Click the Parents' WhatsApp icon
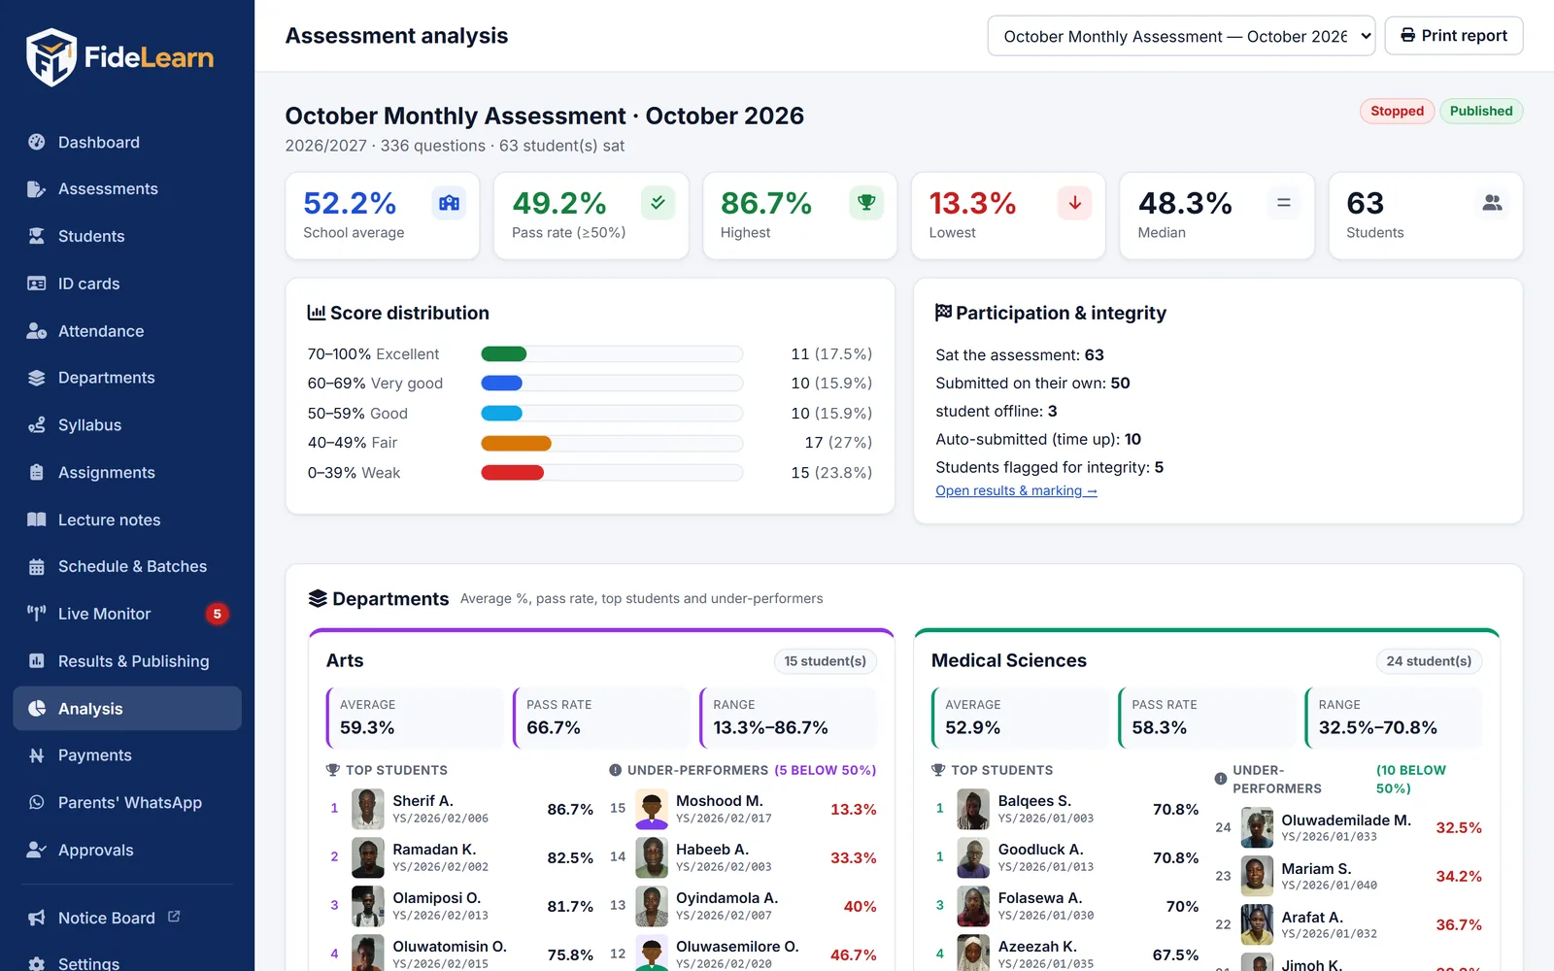 37,803
